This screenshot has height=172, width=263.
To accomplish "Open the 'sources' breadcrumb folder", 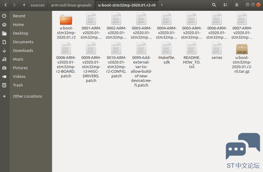I will 37,5.
